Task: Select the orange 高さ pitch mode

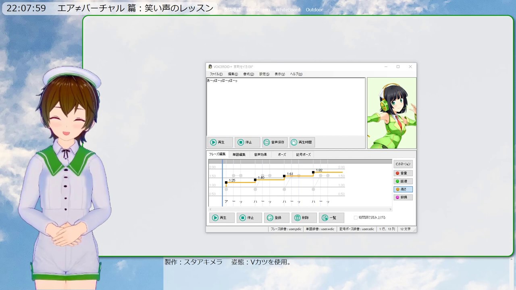Action: coord(403,189)
